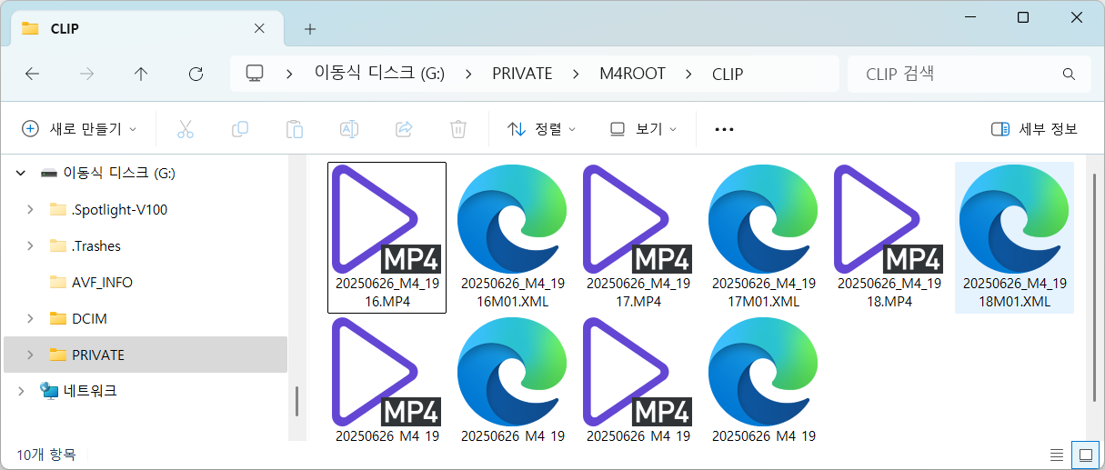This screenshot has width=1105, height=470.
Task: Click the CLIP 검색 search box
Action: [969, 74]
